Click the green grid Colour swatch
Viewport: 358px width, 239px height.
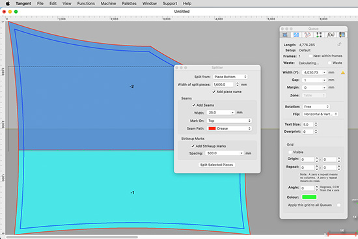[309, 197]
